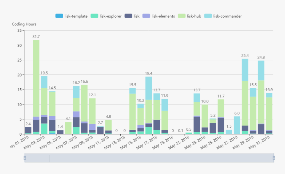Click the green bar labeled 4.1
The height and width of the screenshot is (174, 285).
68,128
